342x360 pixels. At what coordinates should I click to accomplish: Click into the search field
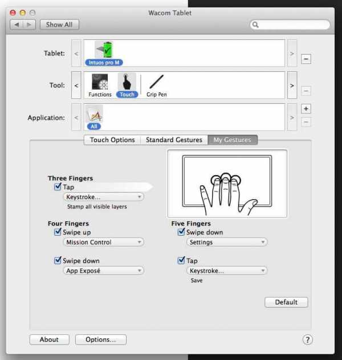coord(290,25)
